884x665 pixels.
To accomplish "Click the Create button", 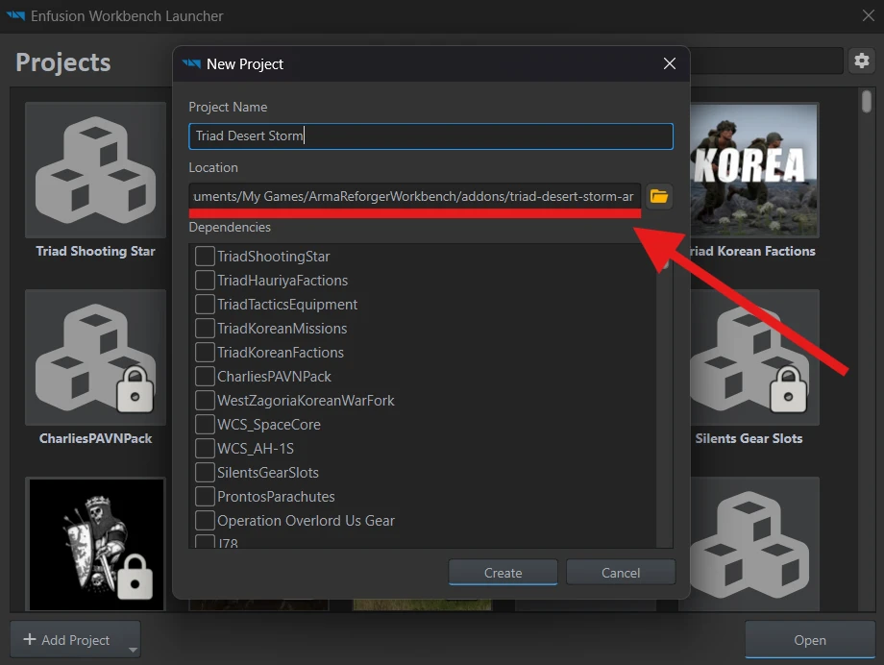I will pos(503,573).
